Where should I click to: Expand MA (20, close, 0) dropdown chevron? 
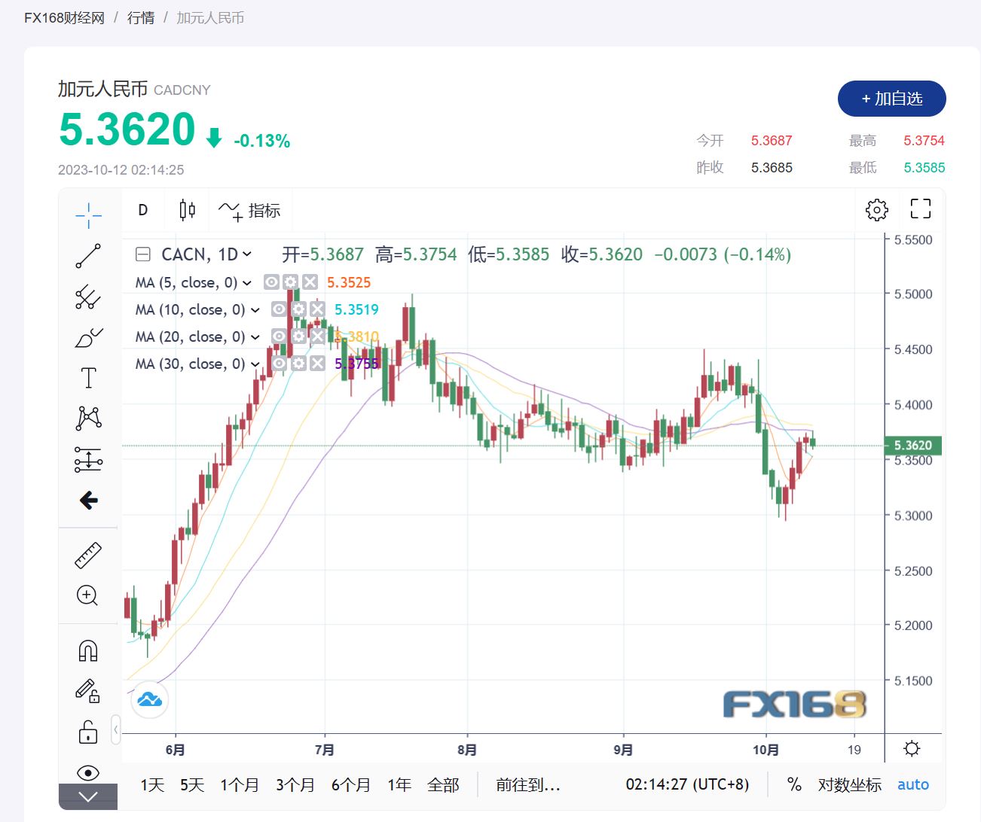(x=255, y=337)
